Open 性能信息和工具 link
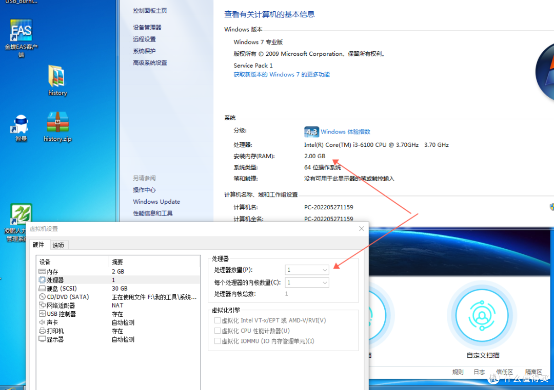554x390 pixels. coord(153,213)
